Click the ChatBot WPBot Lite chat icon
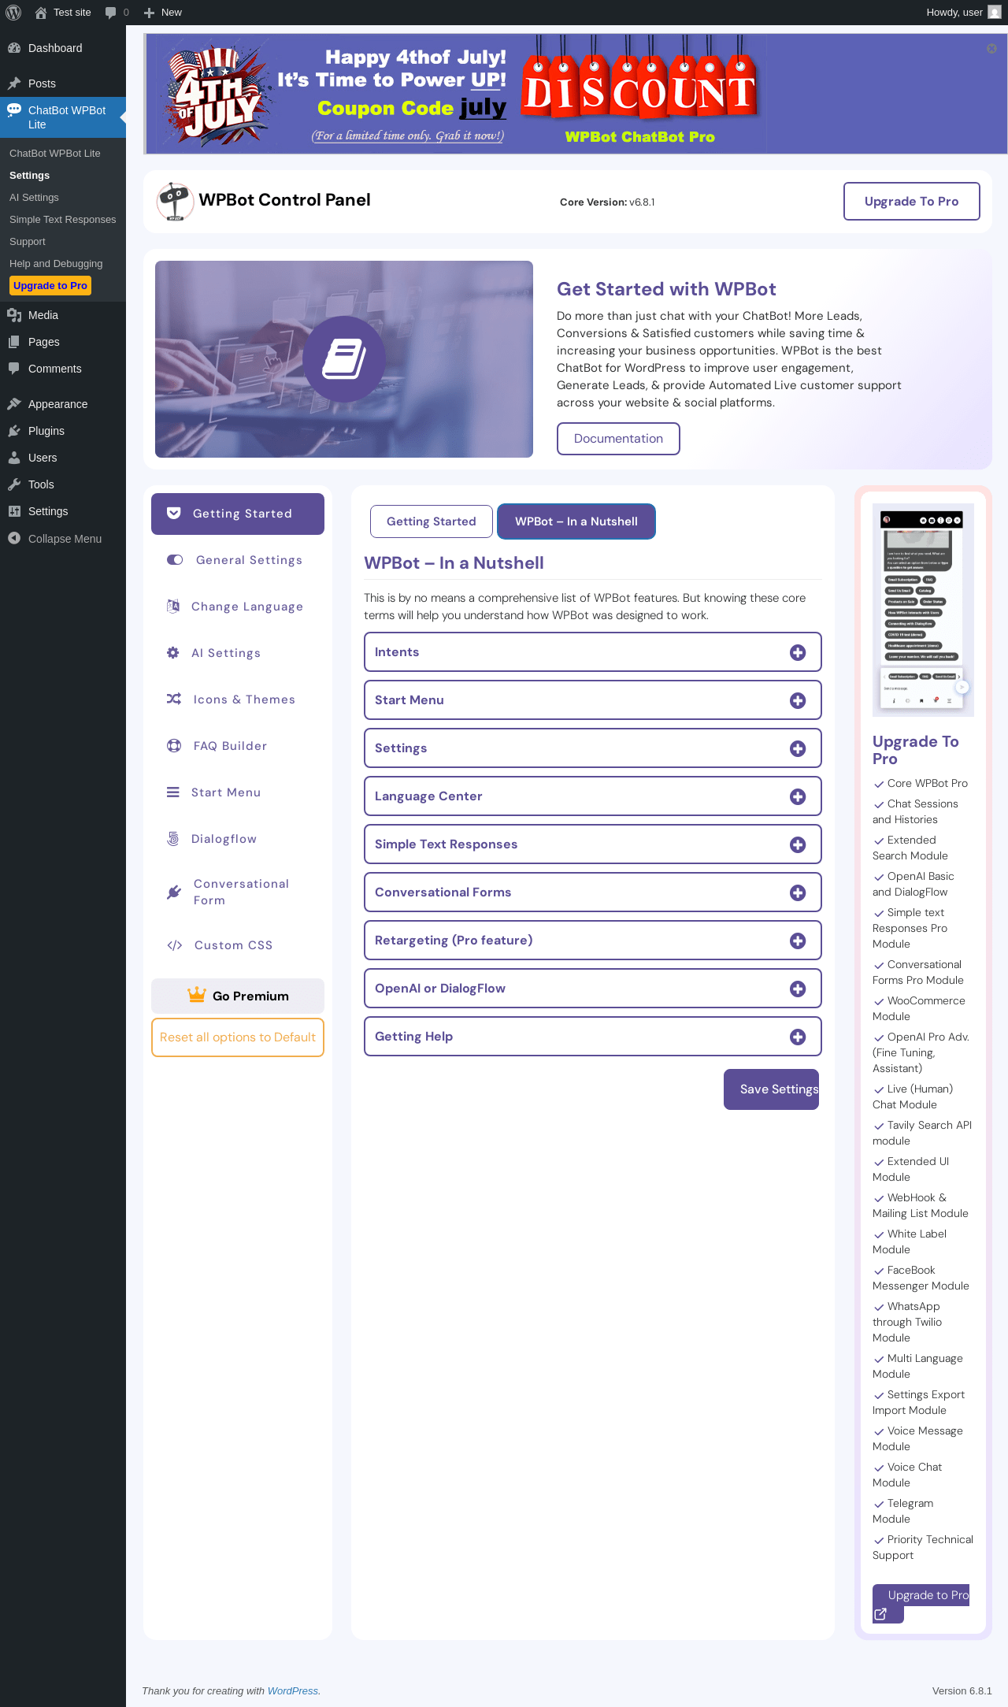Image resolution: width=1008 pixels, height=1707 pixels. (x=14, y=110)
